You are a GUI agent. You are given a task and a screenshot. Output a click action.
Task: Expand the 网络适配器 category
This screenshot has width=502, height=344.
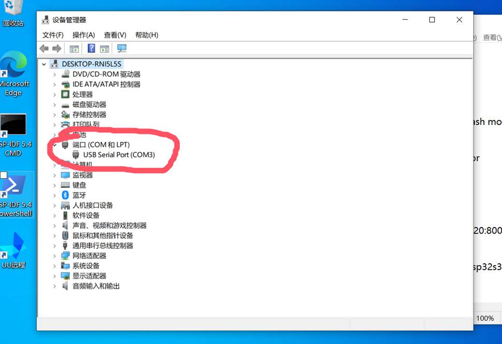54,255
